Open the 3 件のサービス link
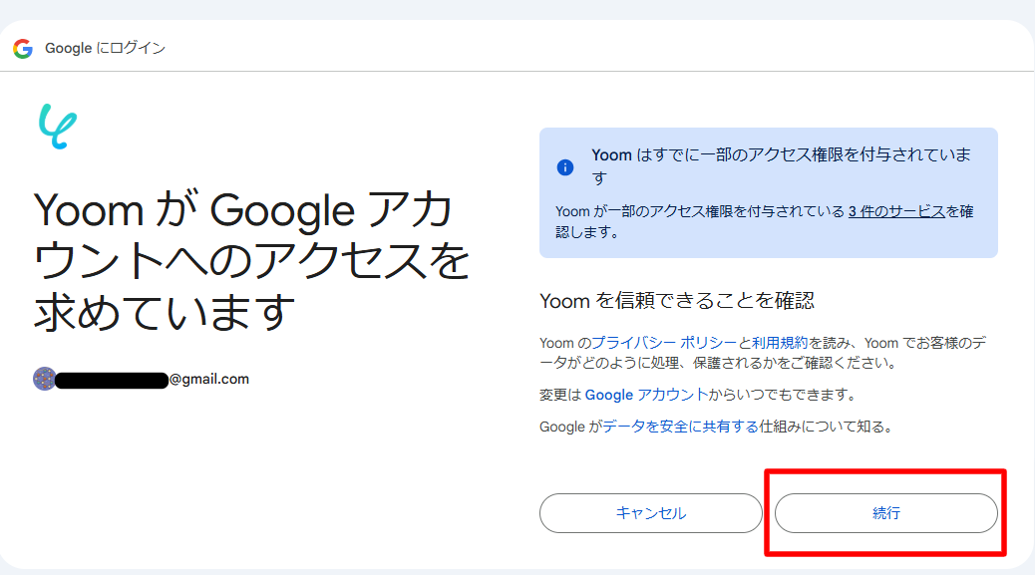The height and width of the screenshot is (575, 1035). click(896, 211)
